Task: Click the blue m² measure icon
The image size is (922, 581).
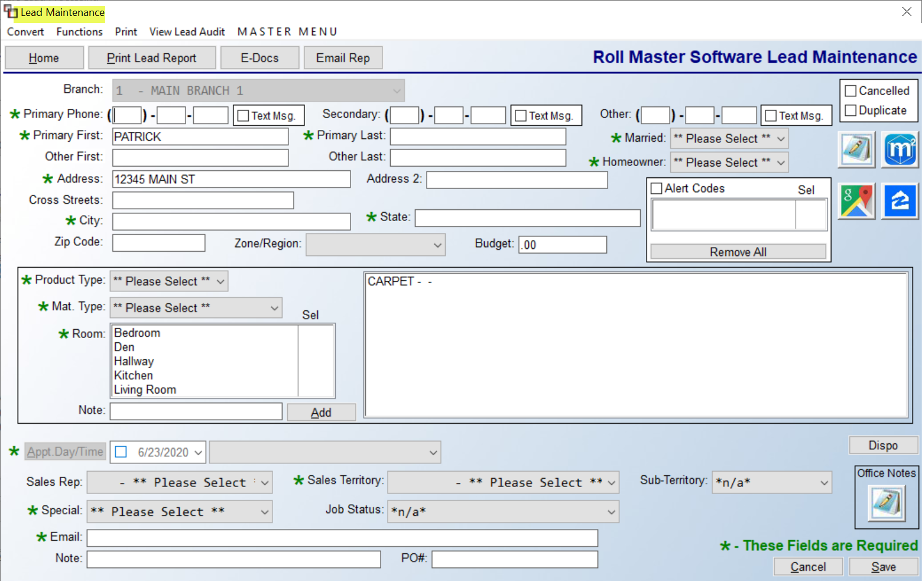Action: pos(900,149)
